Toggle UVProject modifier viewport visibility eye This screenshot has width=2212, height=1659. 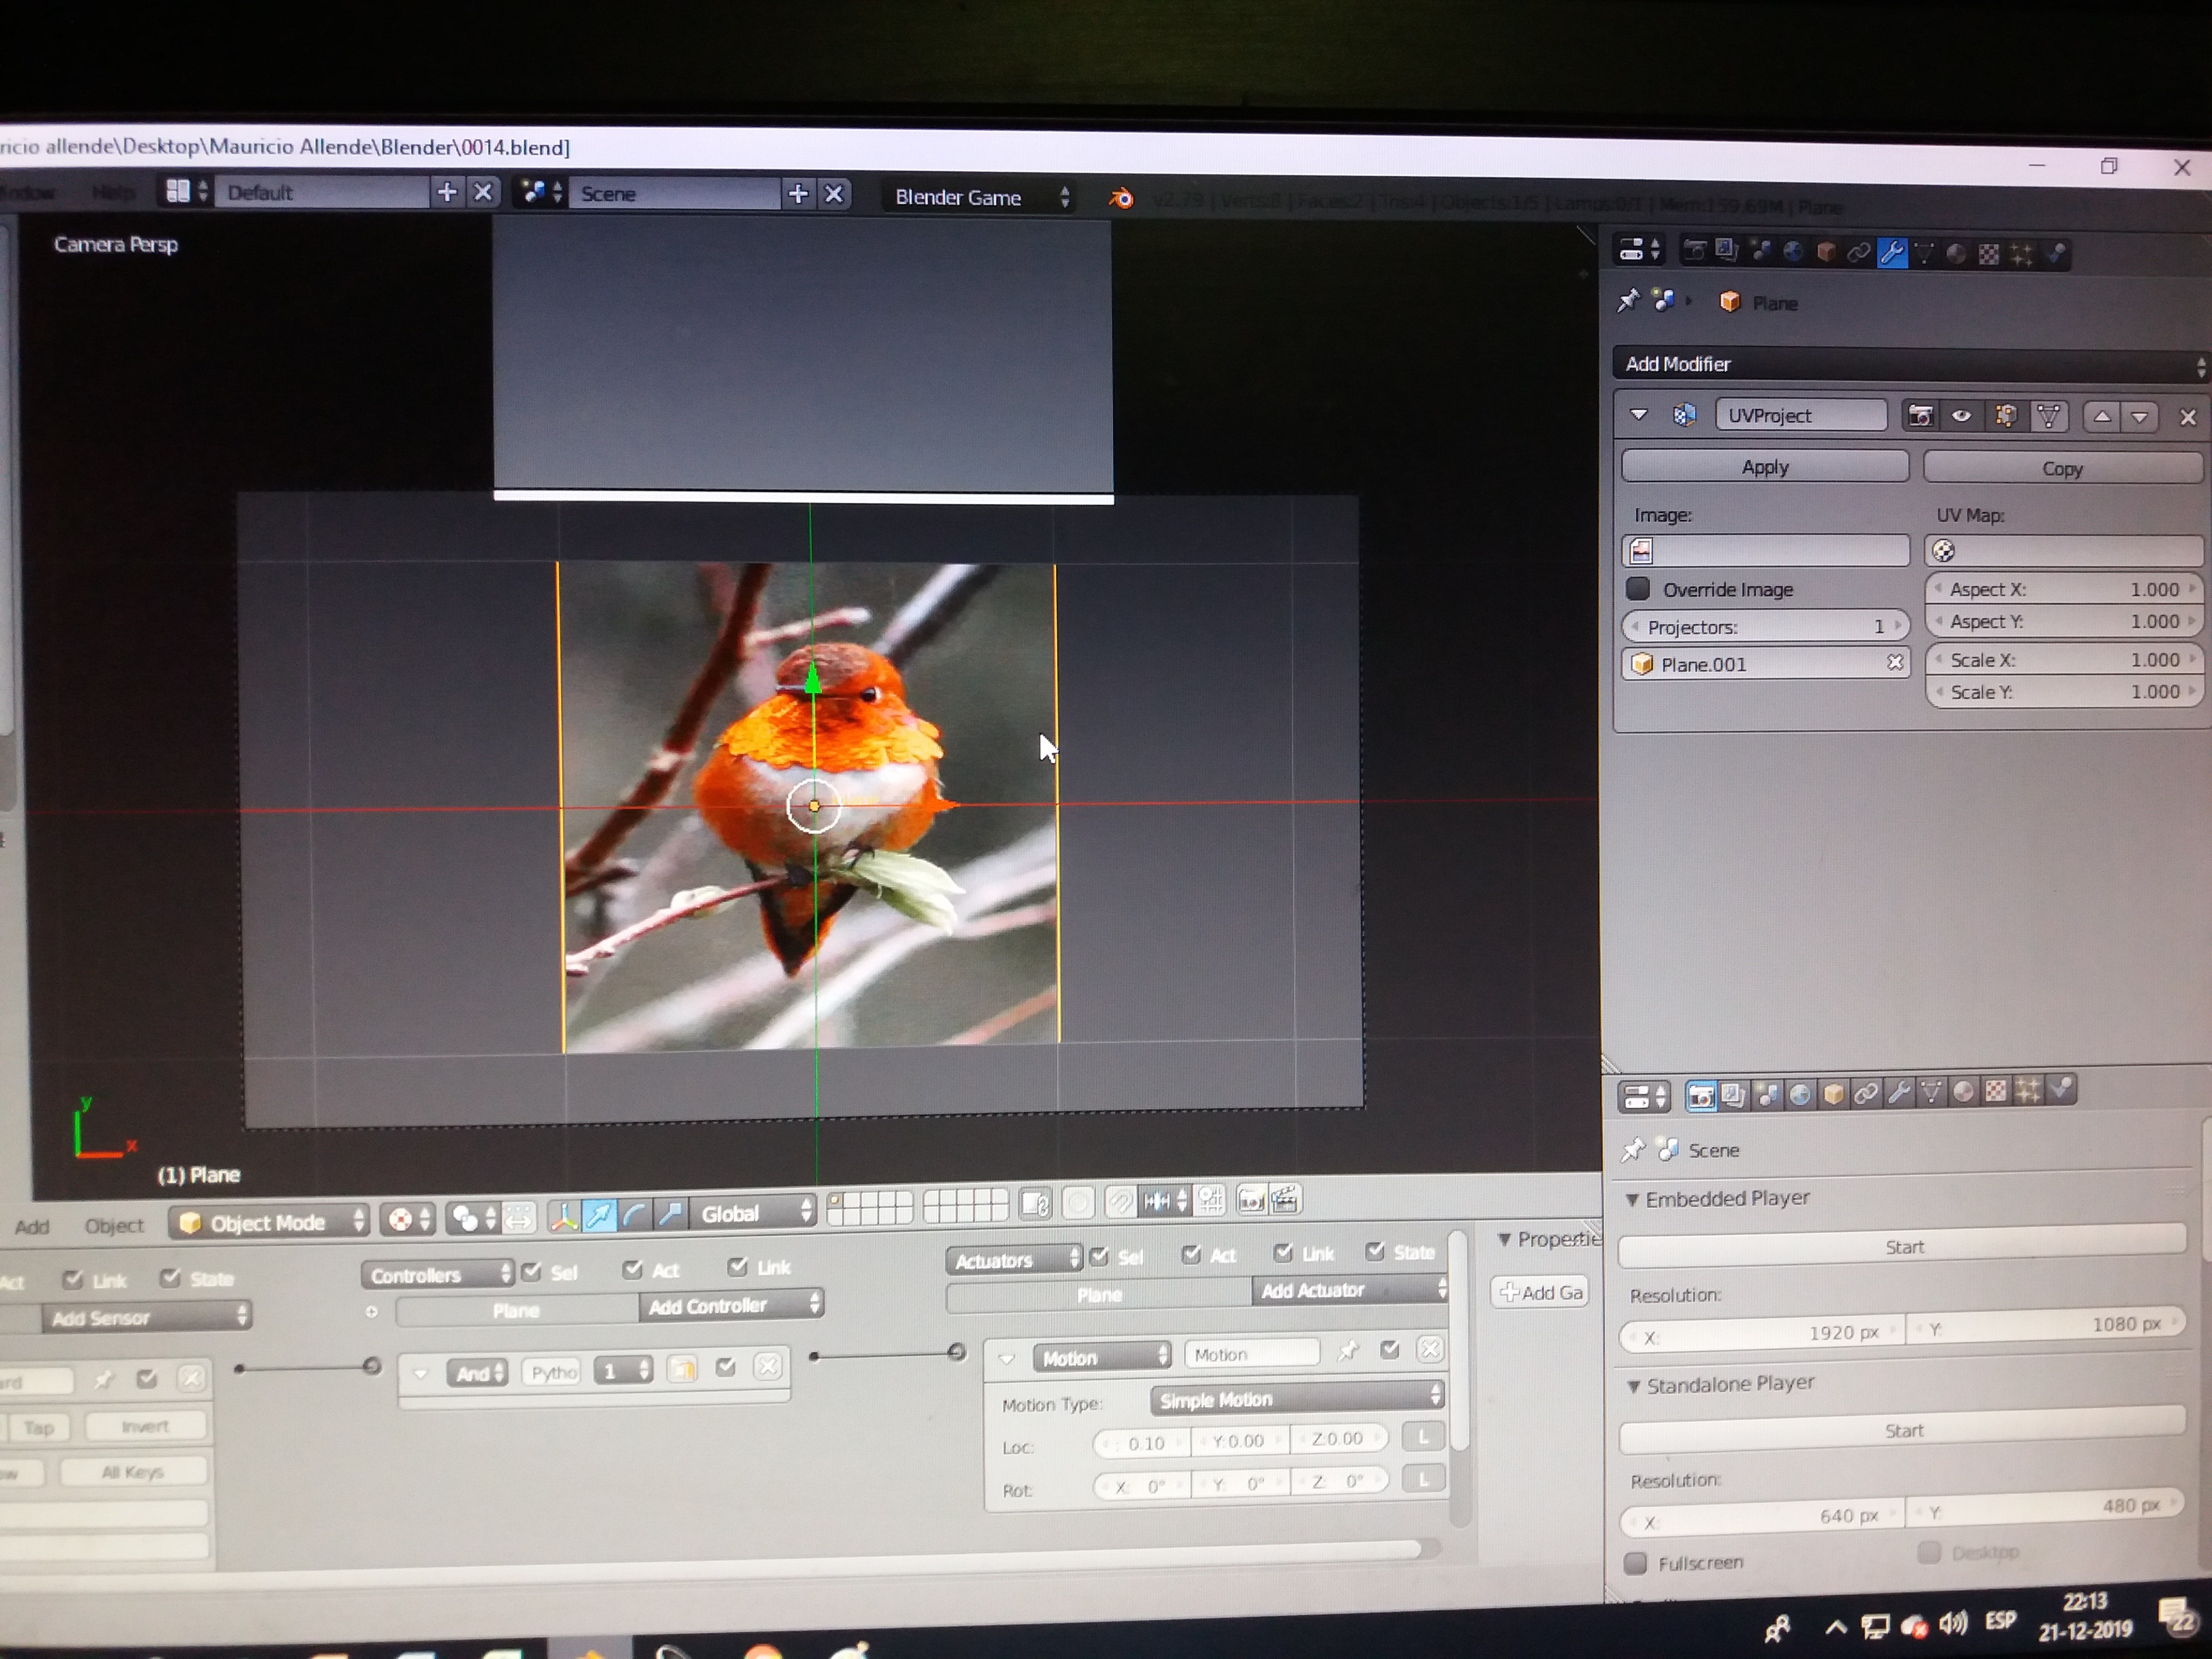(1962, 416)
